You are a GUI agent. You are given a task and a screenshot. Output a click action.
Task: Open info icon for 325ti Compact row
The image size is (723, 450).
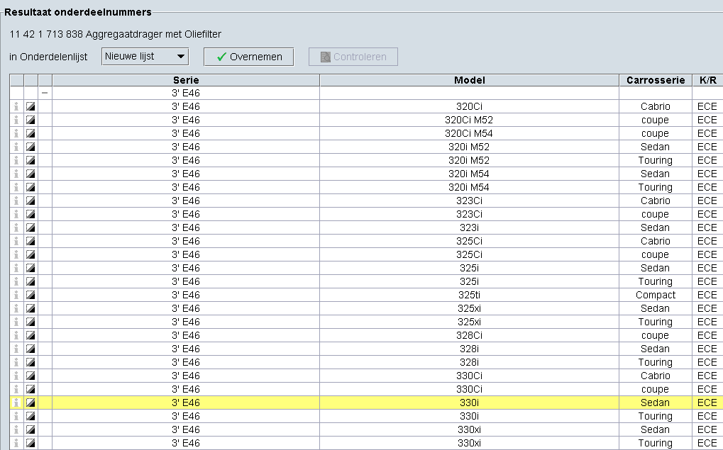(16, 295)
